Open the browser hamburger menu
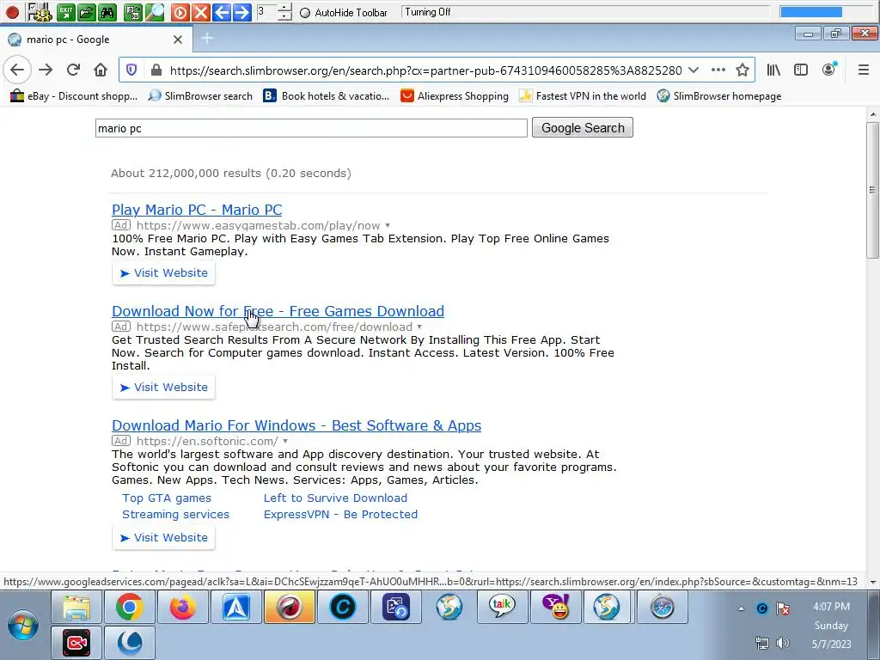Image resolution: width=880 pixels, height=660 pixels. (x=864, y=70)
